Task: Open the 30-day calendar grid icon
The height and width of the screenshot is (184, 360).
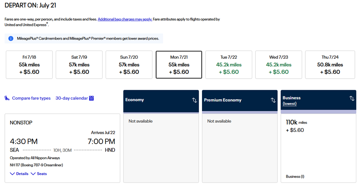Action: [x=92, y=98]
